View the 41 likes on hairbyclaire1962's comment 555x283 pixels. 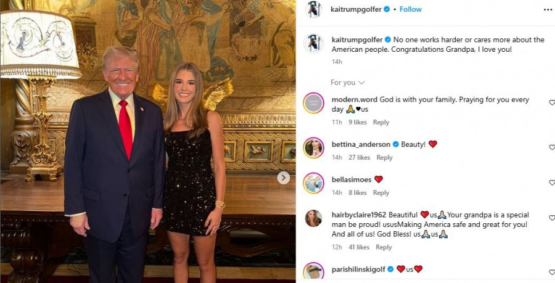pyautogui.click(x=358, y=247)
